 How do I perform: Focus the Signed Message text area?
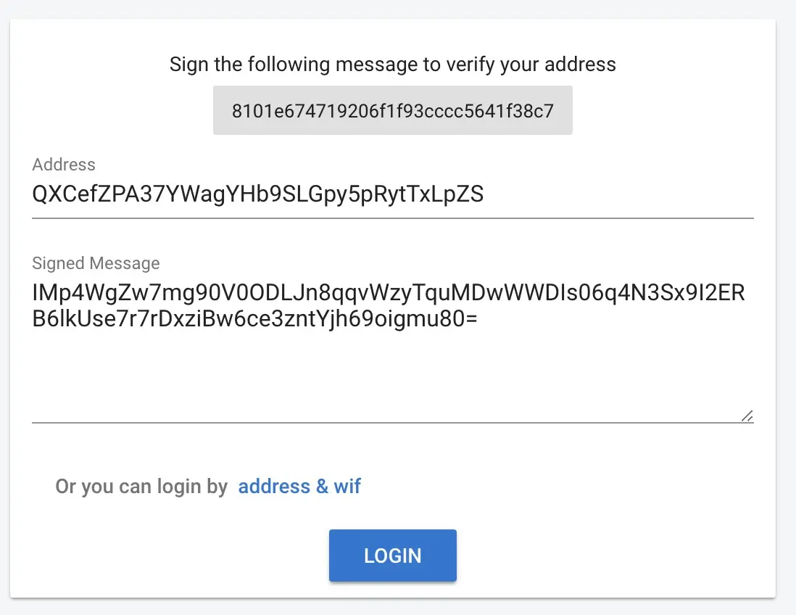(392, 350)
